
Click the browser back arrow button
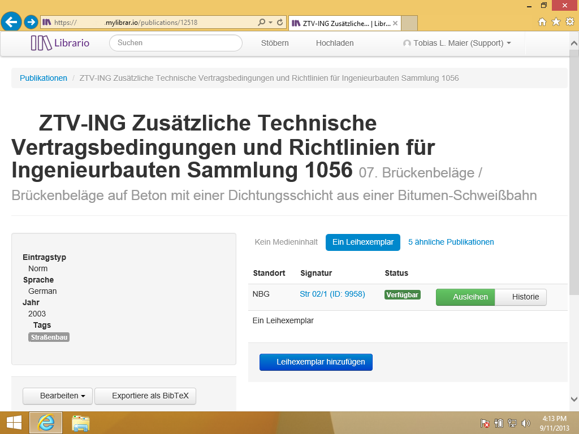[x=11, y=22]
